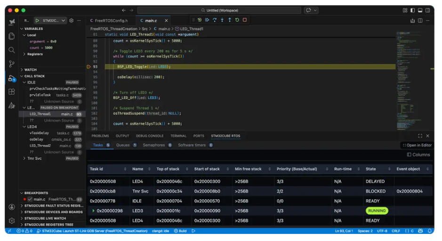Image resolution: width=442 pixels, height=241 pixels.
Task: Maximize the bottom panel size
Action: 420,136
